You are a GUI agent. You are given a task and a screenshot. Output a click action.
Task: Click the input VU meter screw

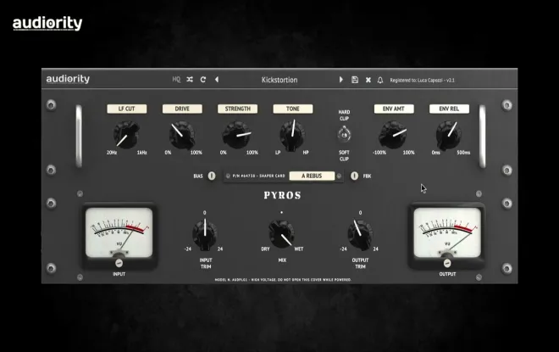coord(119,263)
